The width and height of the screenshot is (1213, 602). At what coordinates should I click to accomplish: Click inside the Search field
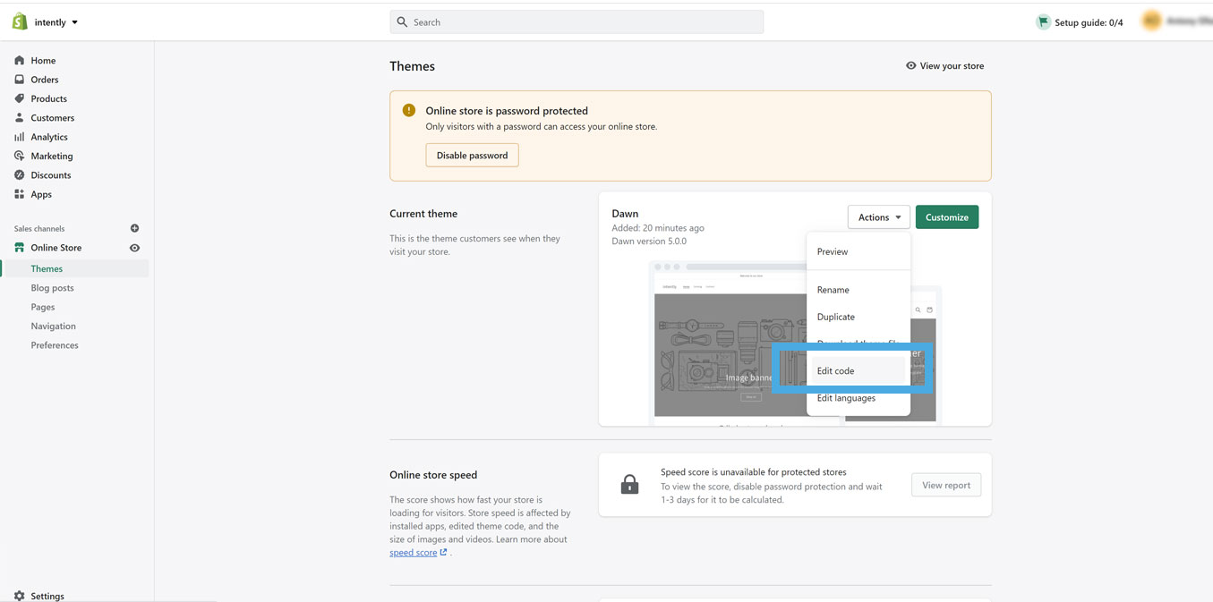click(576, 21)
